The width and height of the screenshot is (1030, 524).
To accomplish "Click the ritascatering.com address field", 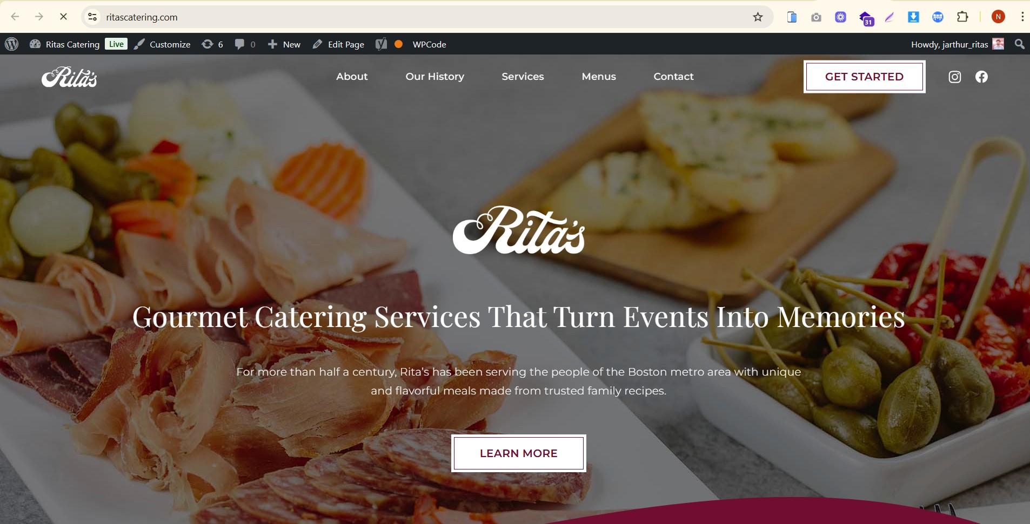I will tap(422, 17).
